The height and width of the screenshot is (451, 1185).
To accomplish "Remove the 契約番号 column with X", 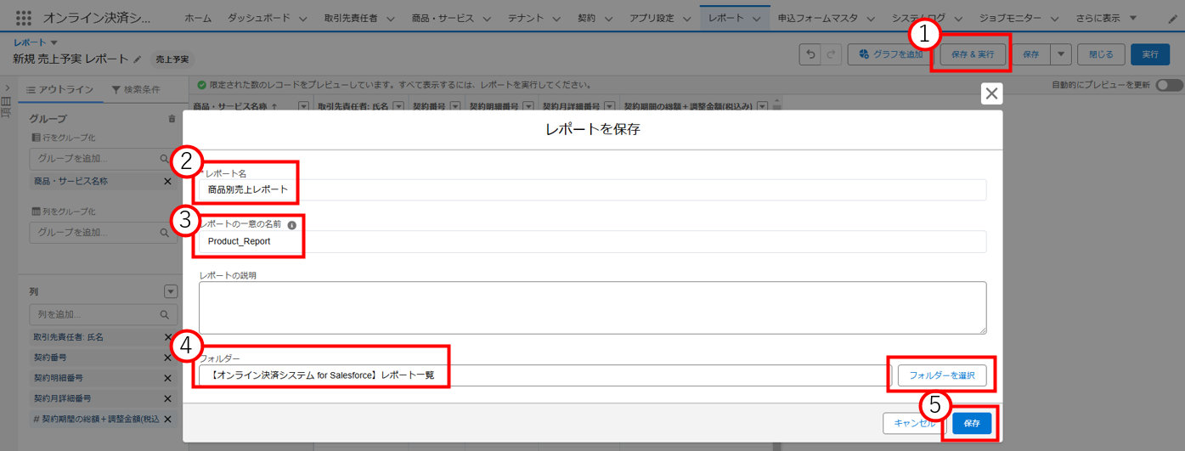I will 167,358.
